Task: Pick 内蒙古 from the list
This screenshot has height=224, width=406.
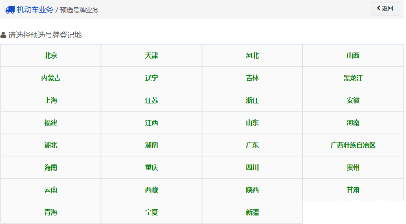Action: (x=51, y=78)
